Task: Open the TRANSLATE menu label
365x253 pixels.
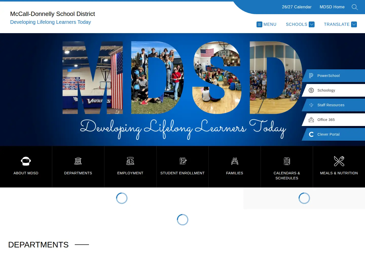Action: click(337, 24)
